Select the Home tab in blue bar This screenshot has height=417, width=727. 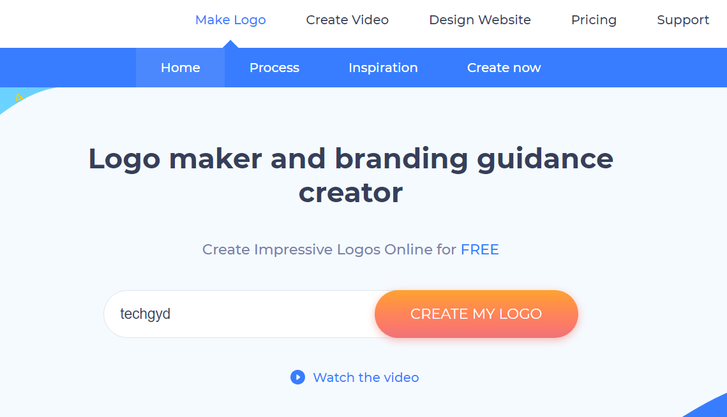181,68
